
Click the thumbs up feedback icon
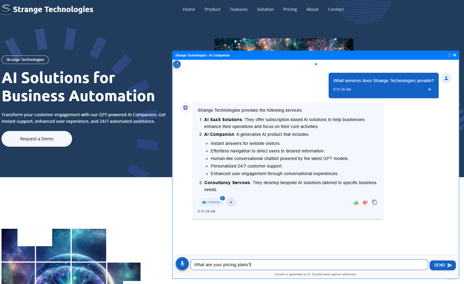(356, 203)
